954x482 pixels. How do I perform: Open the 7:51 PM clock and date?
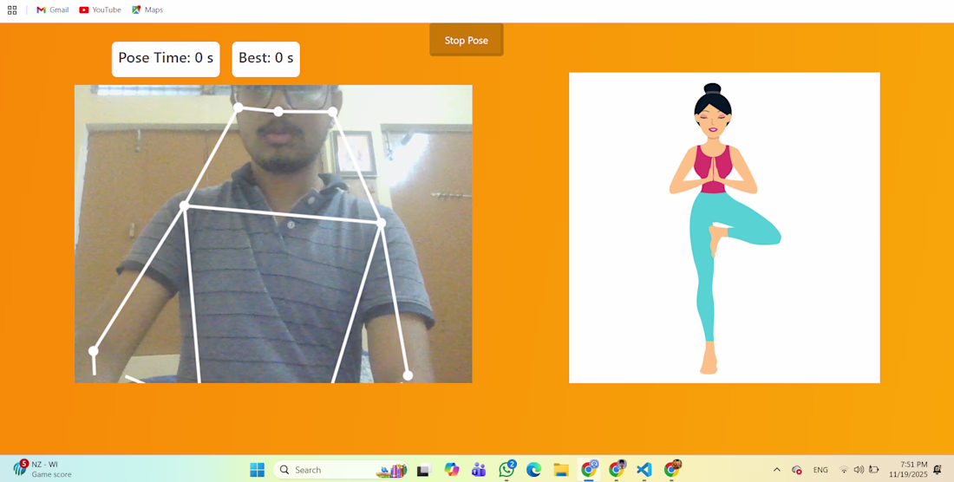pos(908,469)
